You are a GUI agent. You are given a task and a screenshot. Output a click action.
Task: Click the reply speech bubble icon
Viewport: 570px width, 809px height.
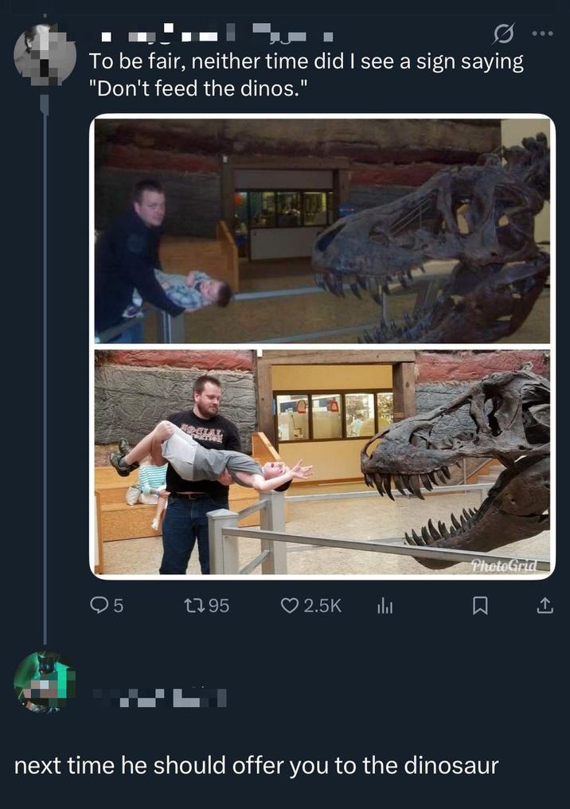[100, 606]
